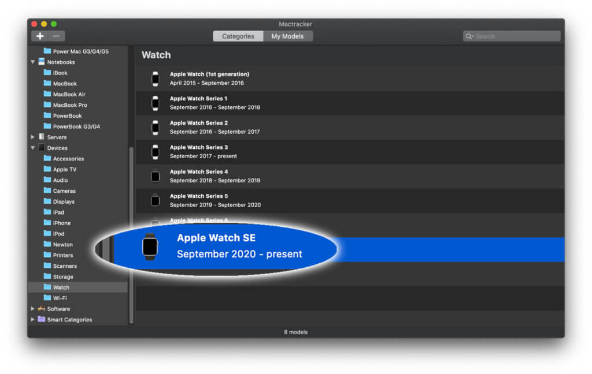Select Apple Watch Series 1 title text

[199, 98]
